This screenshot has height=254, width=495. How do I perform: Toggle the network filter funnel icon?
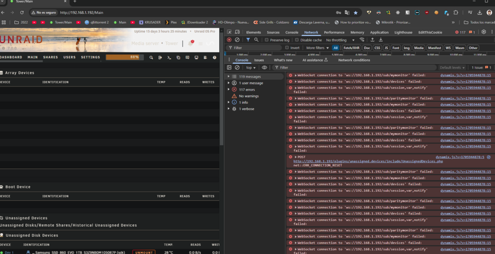point(248,40)
